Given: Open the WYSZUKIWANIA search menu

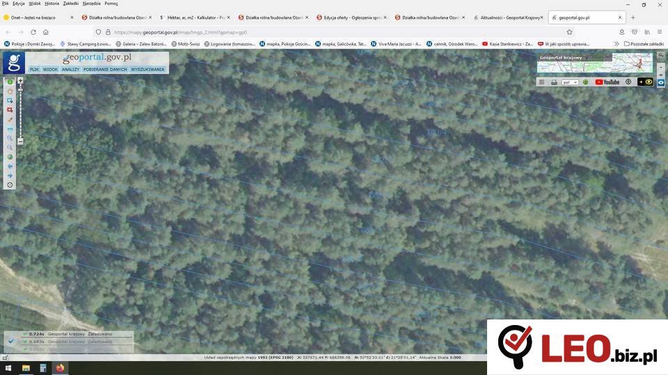Looking at the screenshot, I should pos(148,69).
